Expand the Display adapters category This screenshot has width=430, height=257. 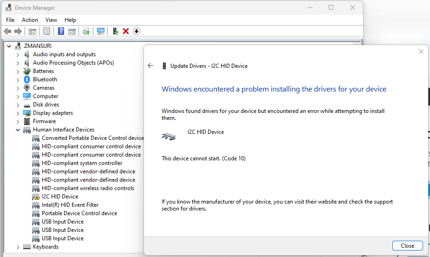click(x=18, y=113)
